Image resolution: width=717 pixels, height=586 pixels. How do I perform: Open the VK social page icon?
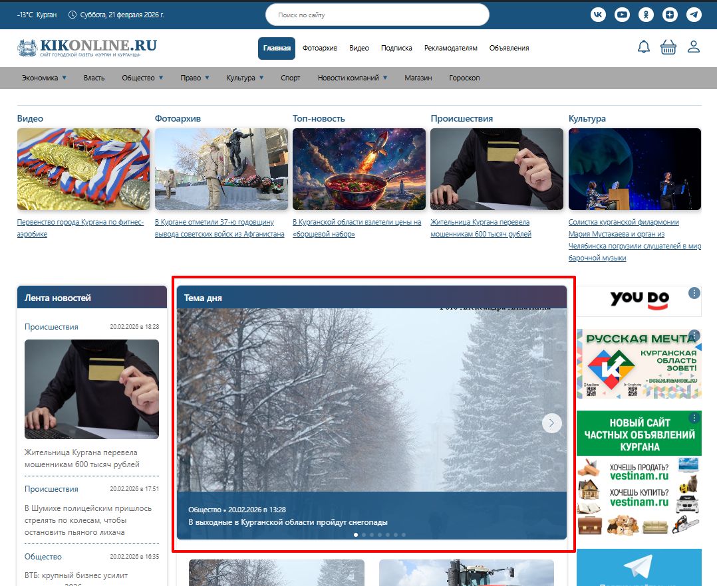point(598,15)
